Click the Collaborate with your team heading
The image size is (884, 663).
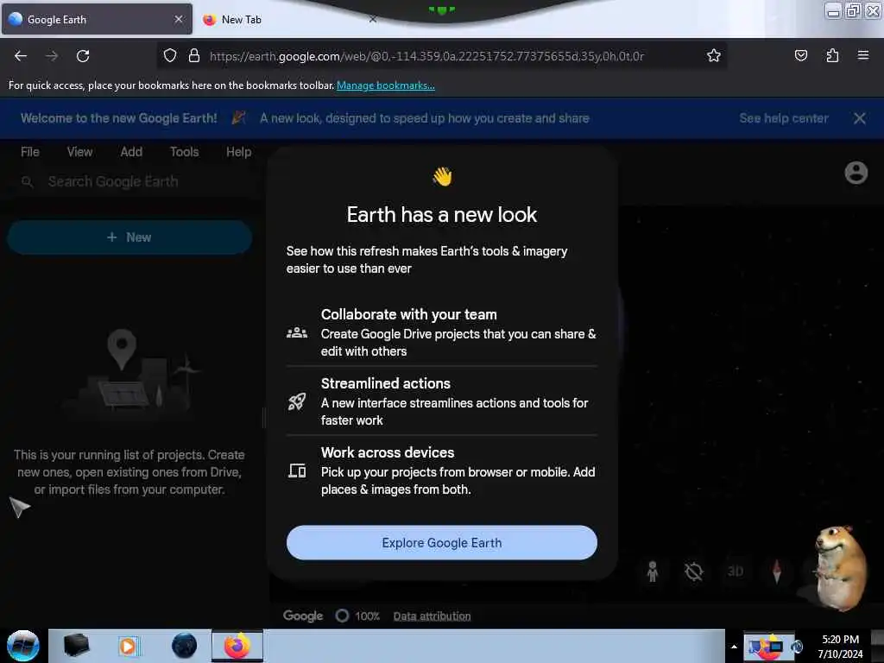408,314
